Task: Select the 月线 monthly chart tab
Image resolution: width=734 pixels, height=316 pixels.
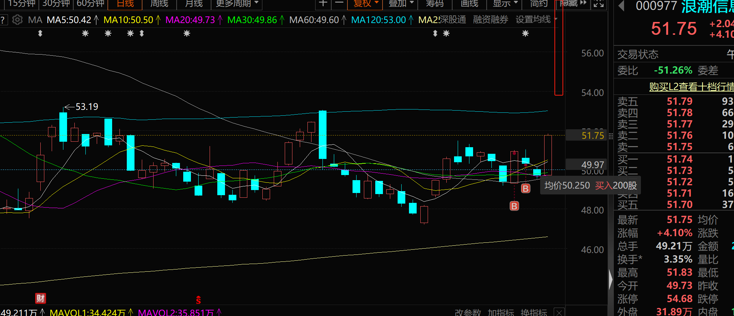Action: (x=194, y=4)
